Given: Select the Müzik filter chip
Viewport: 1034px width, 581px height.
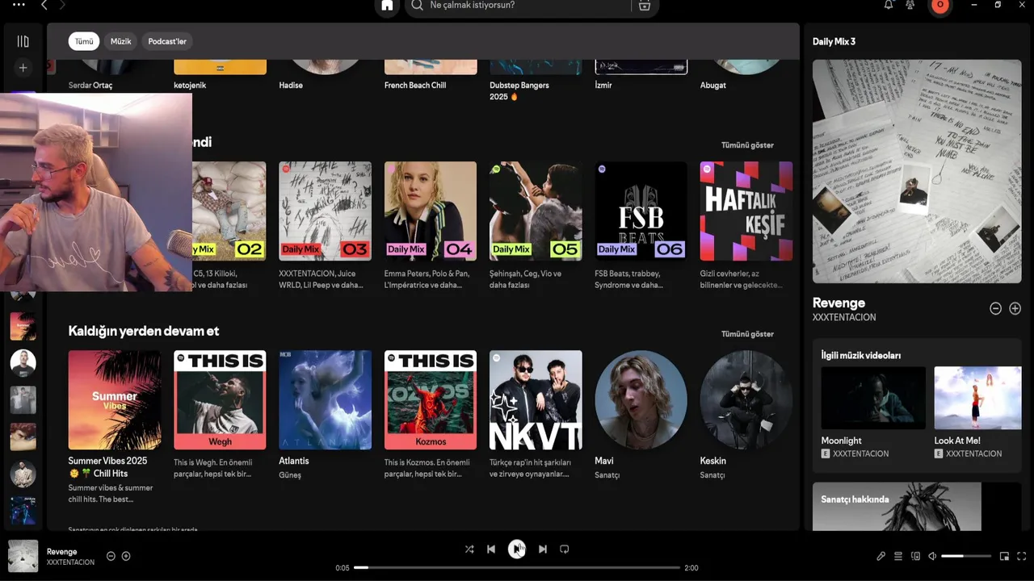Looking at the screenshot, I should [x=120, y=41].
